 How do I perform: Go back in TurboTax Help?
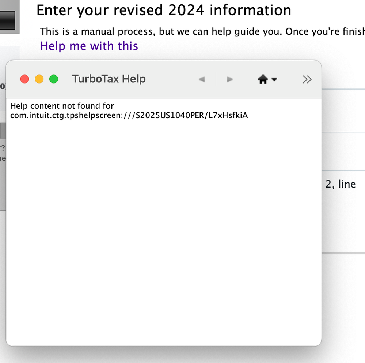(202, 79)
